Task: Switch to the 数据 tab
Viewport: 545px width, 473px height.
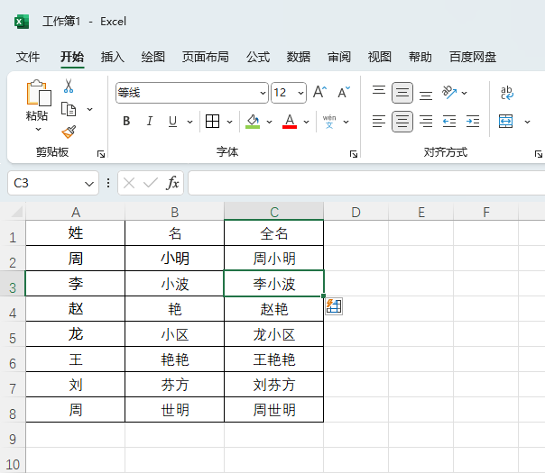Action: (299, 57)
